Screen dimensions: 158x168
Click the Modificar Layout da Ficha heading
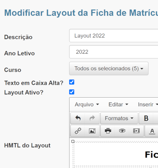[81, 13]
